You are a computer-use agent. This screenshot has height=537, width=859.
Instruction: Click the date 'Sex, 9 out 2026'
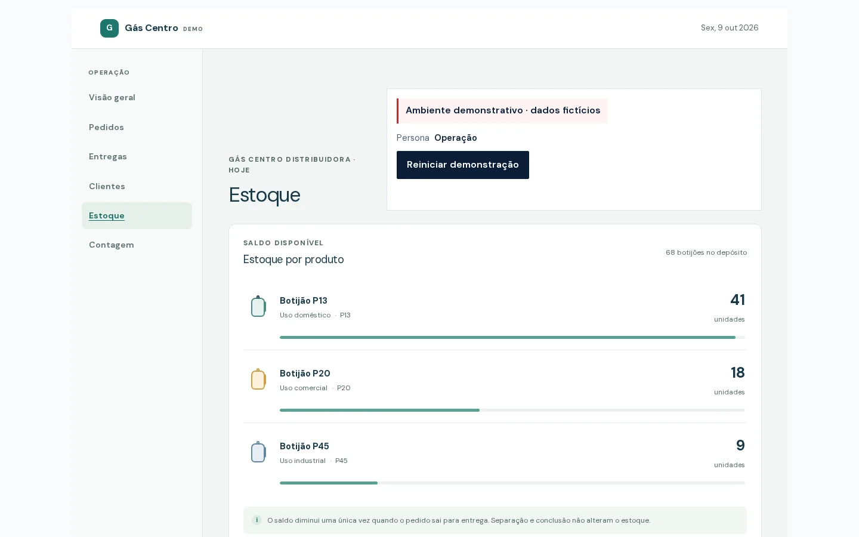730,28
